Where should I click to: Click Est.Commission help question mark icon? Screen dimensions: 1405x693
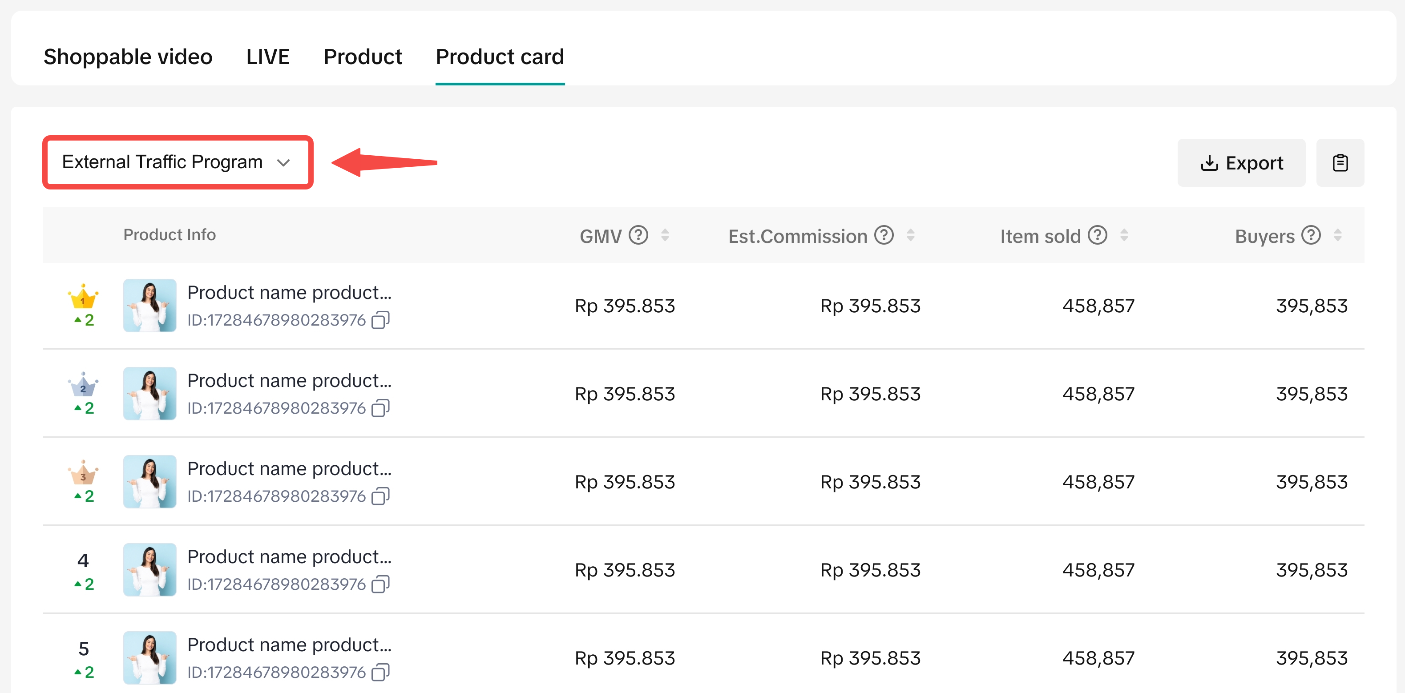(884, 236)
